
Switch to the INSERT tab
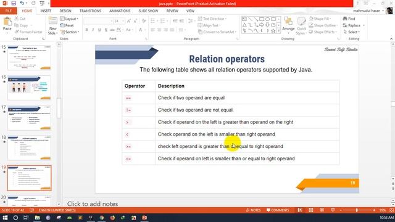pyautogui.click(x=46, y=11)
